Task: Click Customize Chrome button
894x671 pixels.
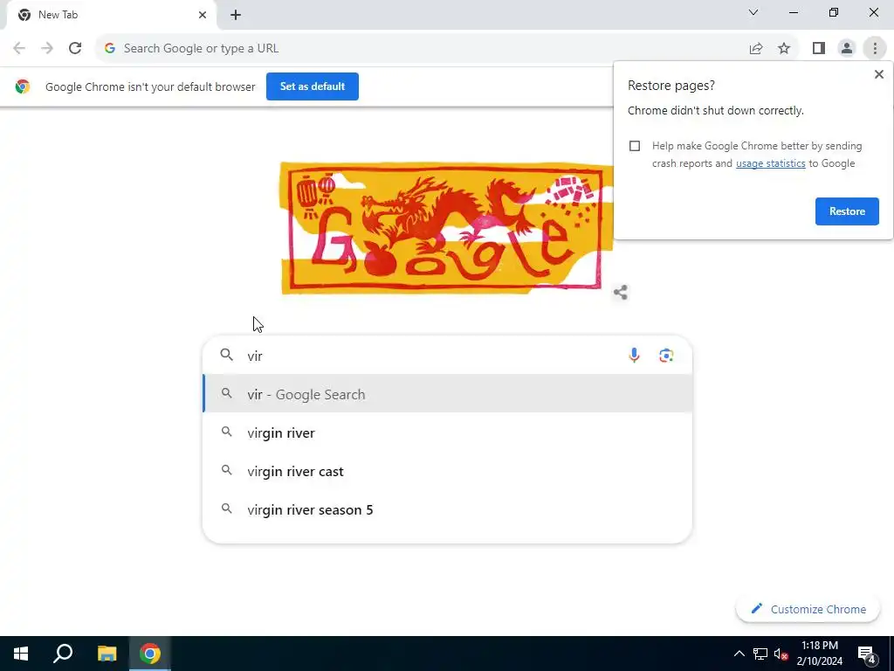Action: point(808,609)
